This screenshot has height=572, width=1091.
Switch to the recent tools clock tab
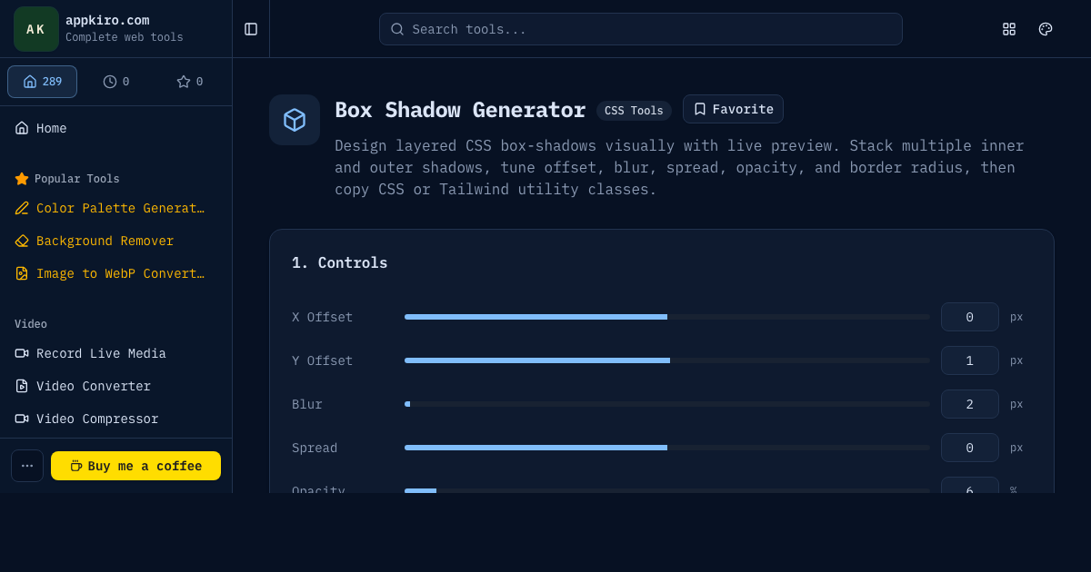[115, 82]
